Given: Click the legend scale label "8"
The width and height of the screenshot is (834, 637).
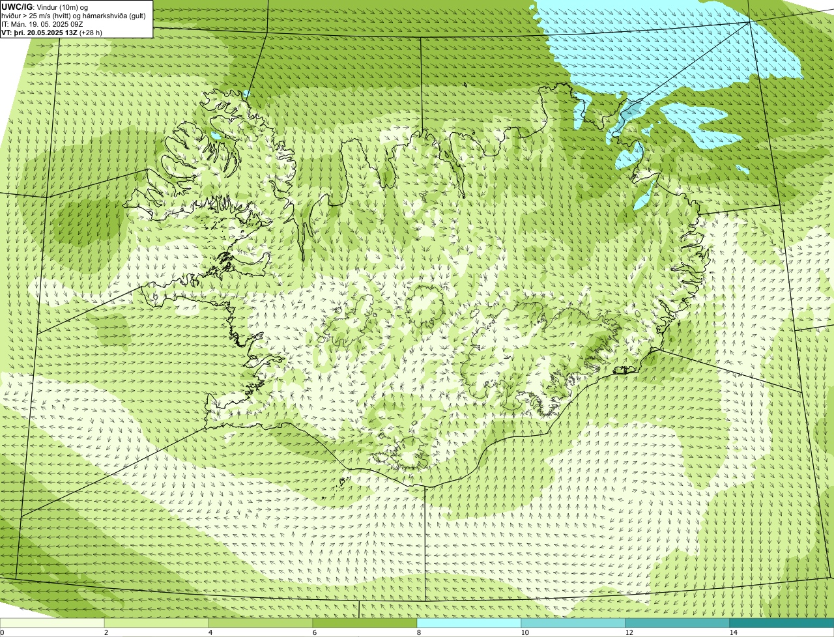Looking at the screenshot, I should pyautogui.click(x=419, y=632).
